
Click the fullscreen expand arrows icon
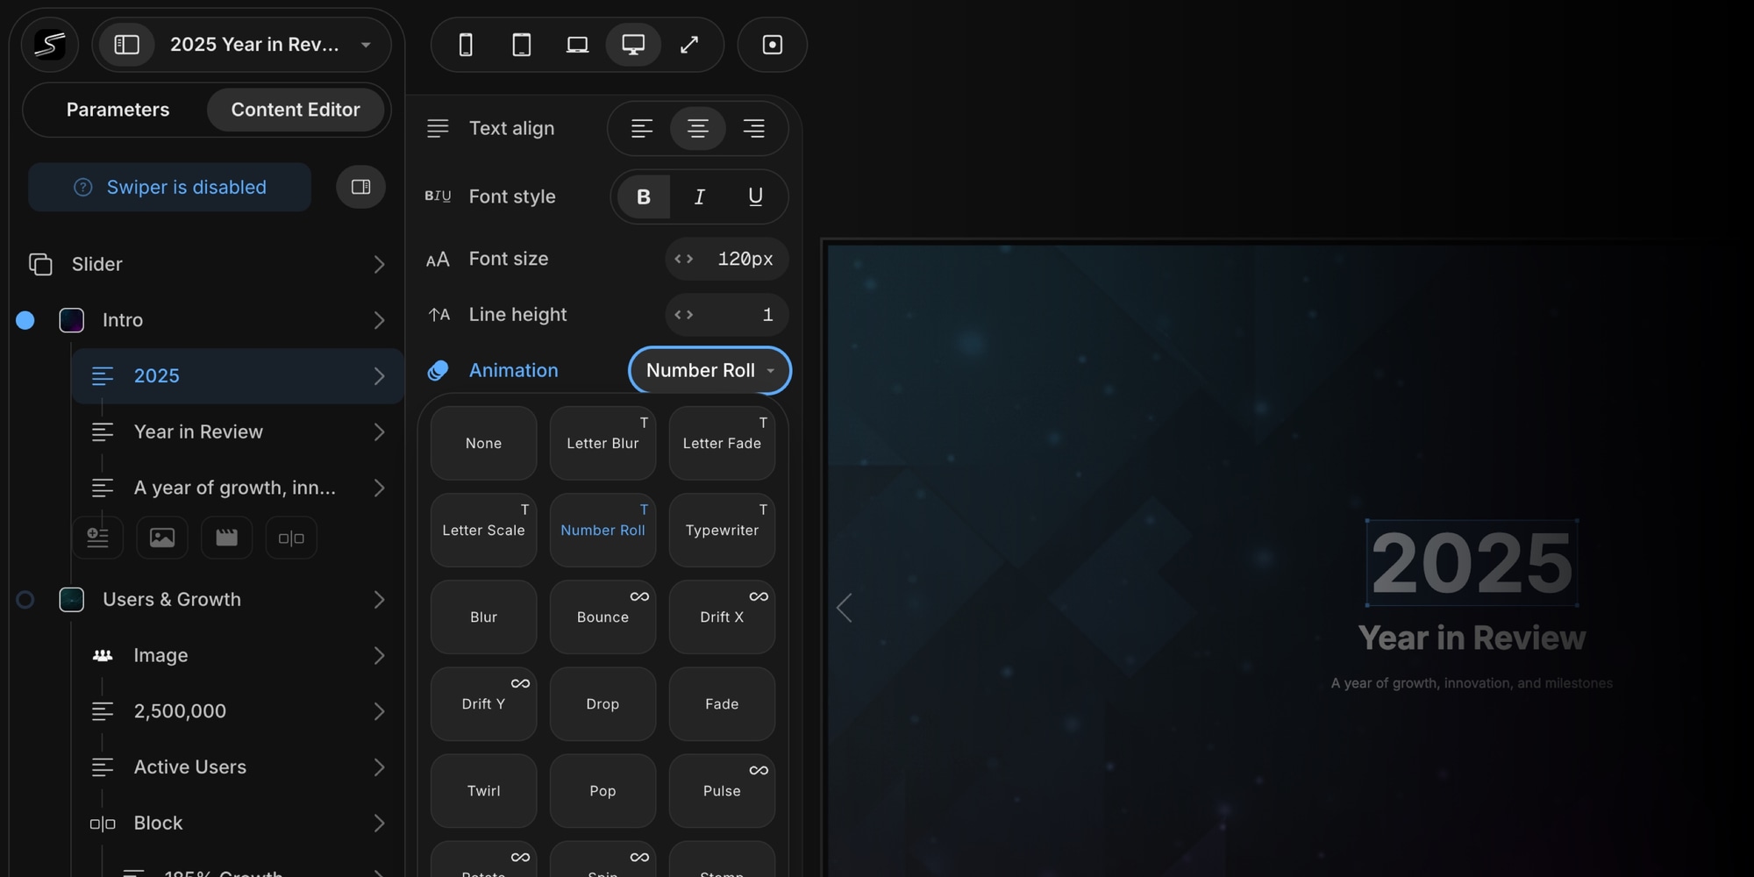click(689, 45)
